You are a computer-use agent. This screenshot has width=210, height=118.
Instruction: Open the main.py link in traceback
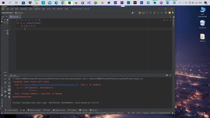point(49,85)
